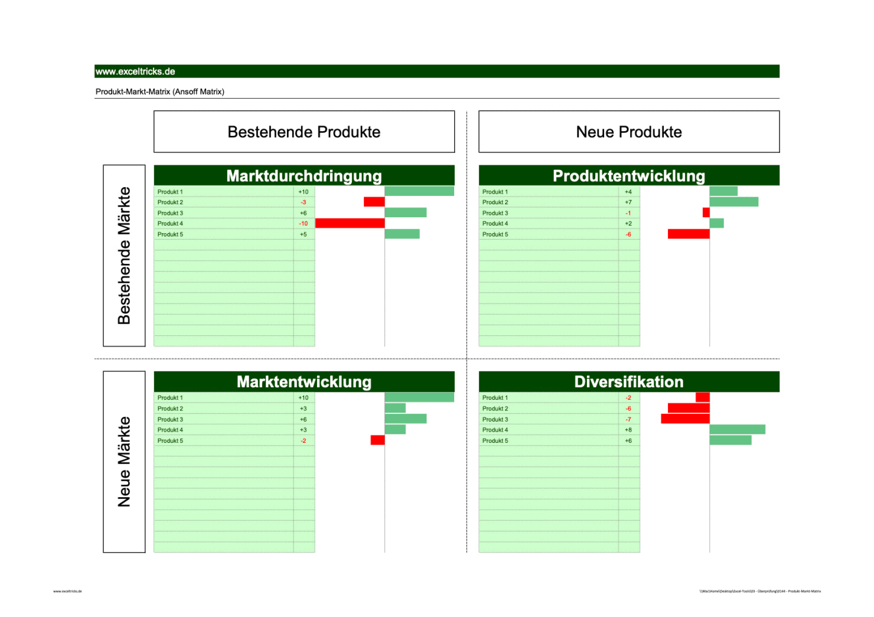Click the file path text in page footer
This screenshot has width=874, height=617.
[760, 591]
